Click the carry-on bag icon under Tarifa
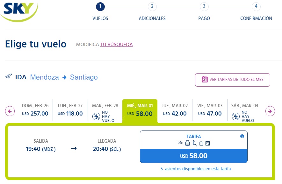The height and width of the screenshot is (184, 282). coord(201,144)
